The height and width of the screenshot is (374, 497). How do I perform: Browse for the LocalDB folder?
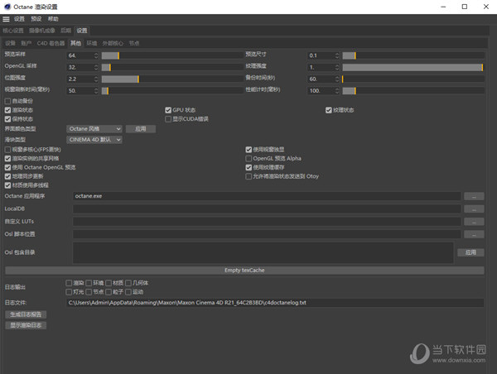coord(474,209)
